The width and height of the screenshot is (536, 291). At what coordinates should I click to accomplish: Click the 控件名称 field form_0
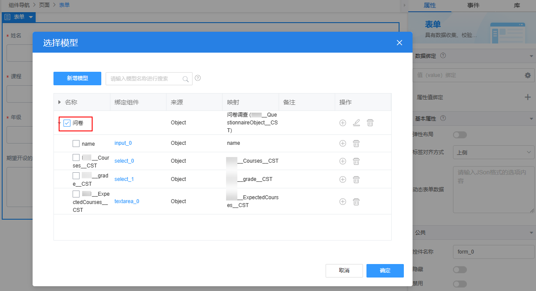click(493, 252)
